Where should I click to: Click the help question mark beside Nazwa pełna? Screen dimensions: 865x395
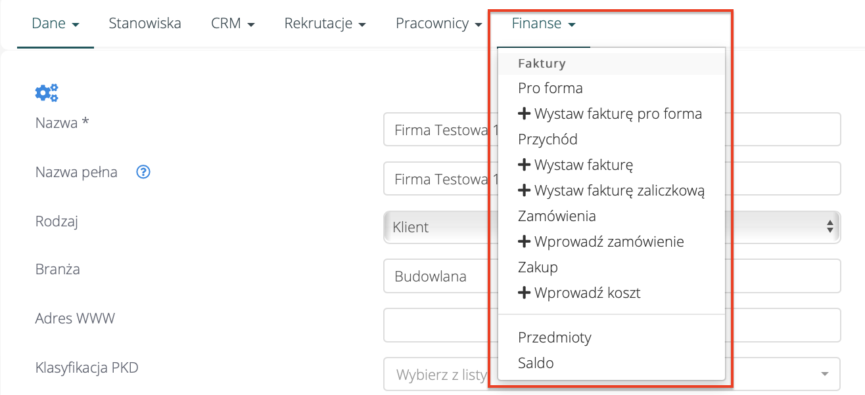pos(144,173)
